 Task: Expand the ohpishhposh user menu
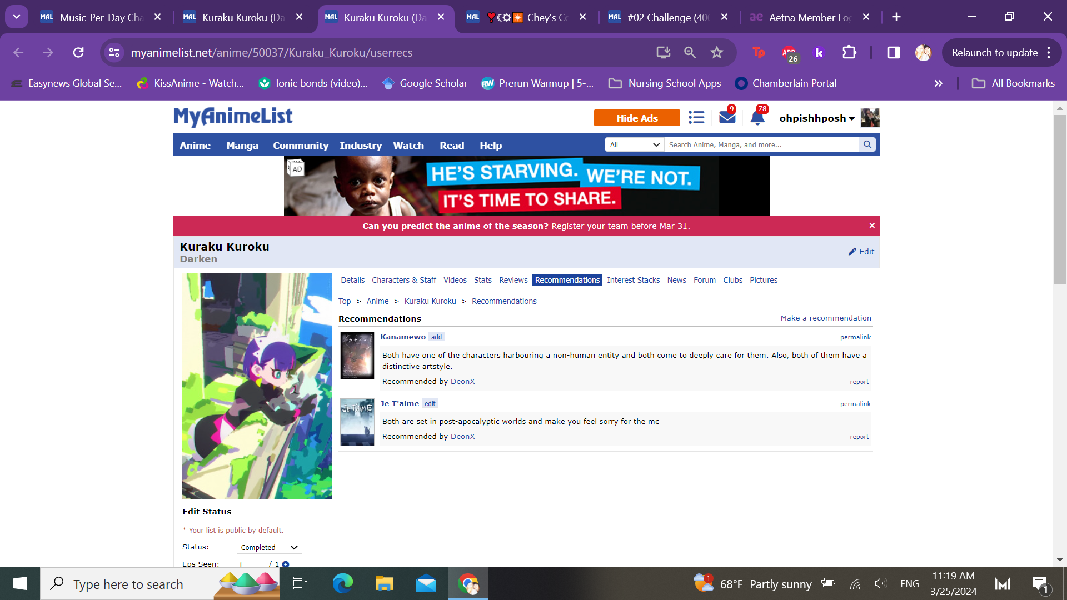[816, 118]
